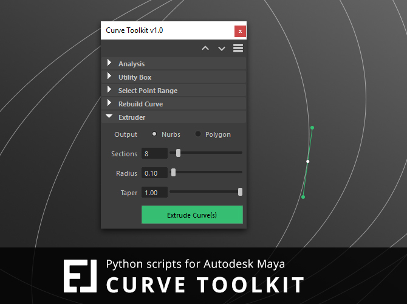Expand the Utility Box section triangle
The image size is (407, 304).
point(109,76)
